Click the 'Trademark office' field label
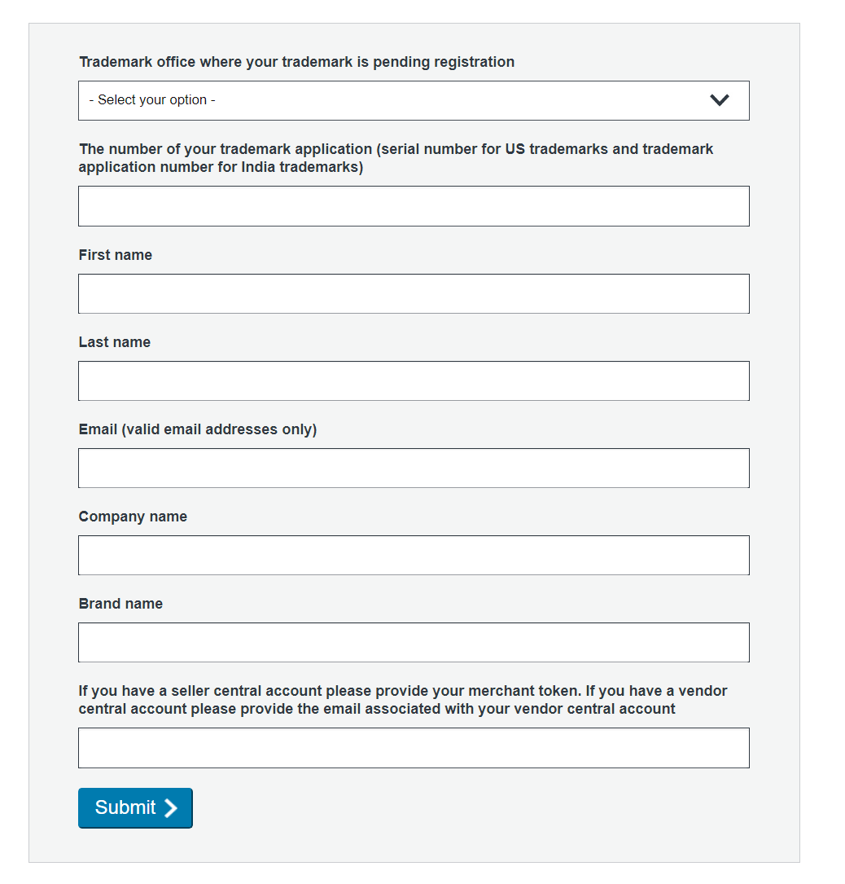This screenshot has width=845, height=884. (296, 62)
